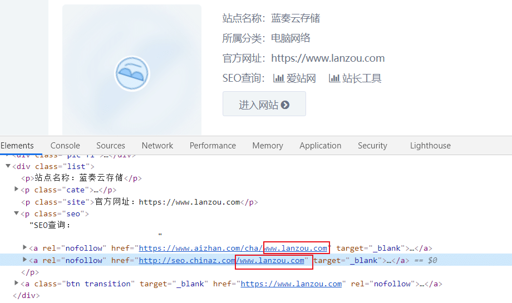
Task: Go to the Network tab
Action: (x=157, y=146)
